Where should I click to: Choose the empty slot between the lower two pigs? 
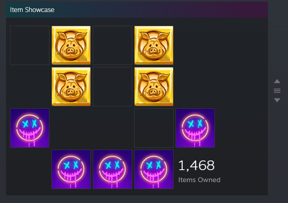(112, 87)
